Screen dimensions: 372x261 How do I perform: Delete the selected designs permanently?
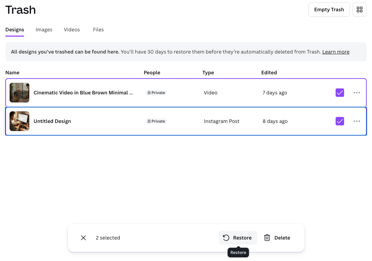(x=277, y=238)
